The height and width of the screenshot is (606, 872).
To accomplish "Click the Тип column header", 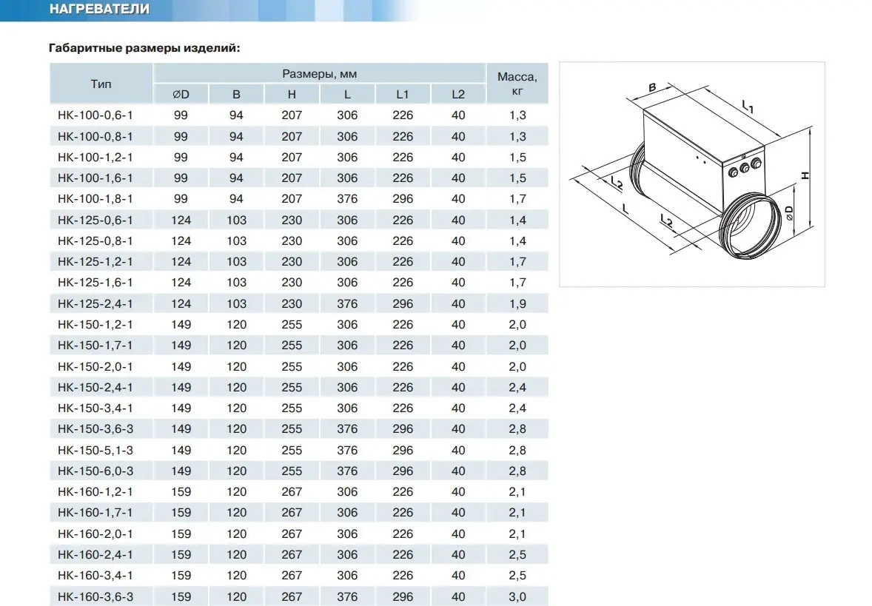I will tap(101, 84).
